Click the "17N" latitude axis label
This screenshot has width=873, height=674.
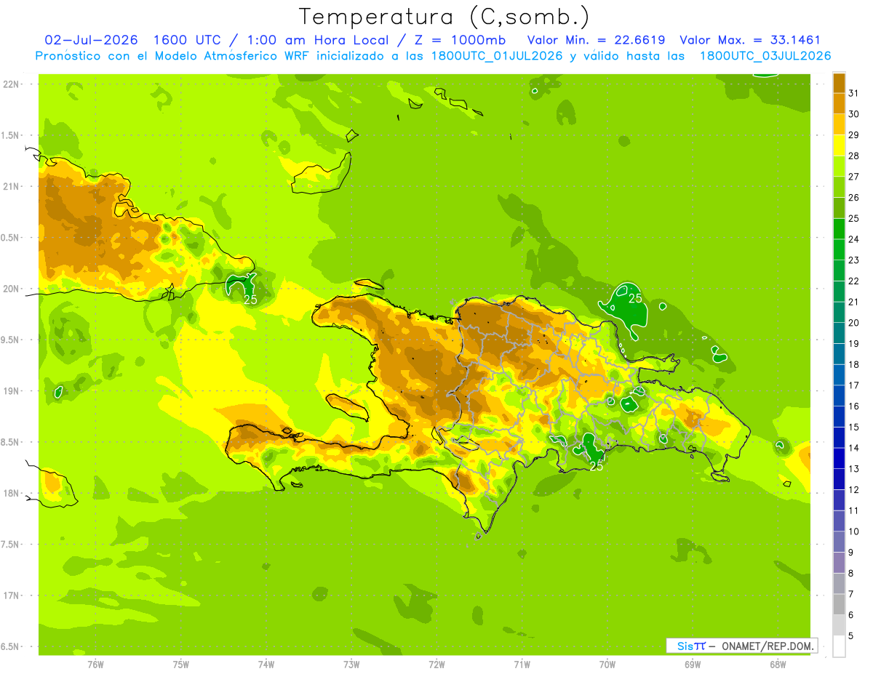12,595
